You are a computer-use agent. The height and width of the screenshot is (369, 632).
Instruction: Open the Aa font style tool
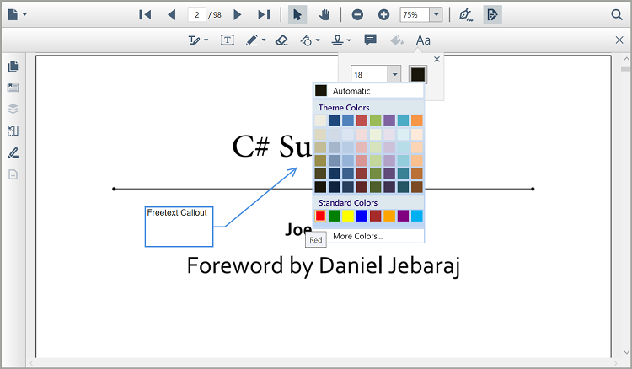423,40
